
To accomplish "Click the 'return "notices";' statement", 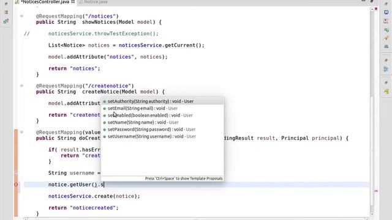I will 74,68.
